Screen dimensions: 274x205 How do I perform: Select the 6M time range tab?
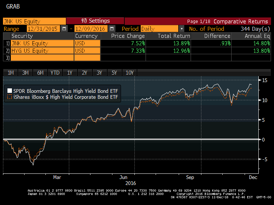coord(40,72)
